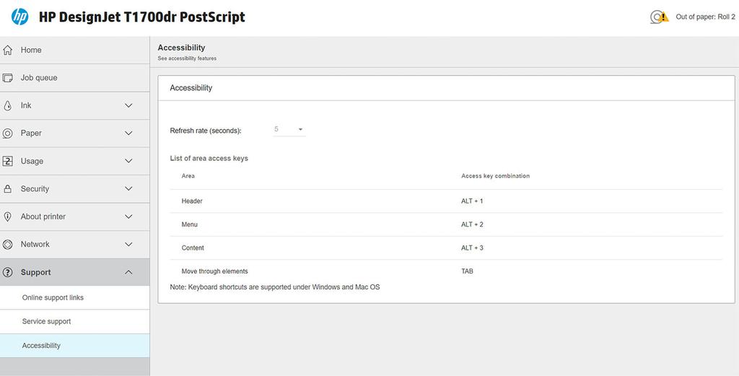Click the About printer pin icon

tap(7, 217)
